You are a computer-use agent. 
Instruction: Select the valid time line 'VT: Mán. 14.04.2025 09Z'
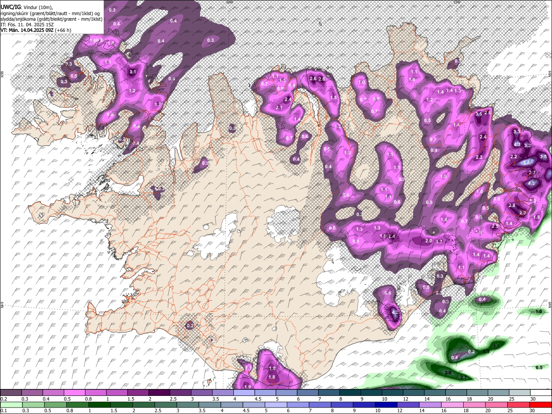coord(27,30)
